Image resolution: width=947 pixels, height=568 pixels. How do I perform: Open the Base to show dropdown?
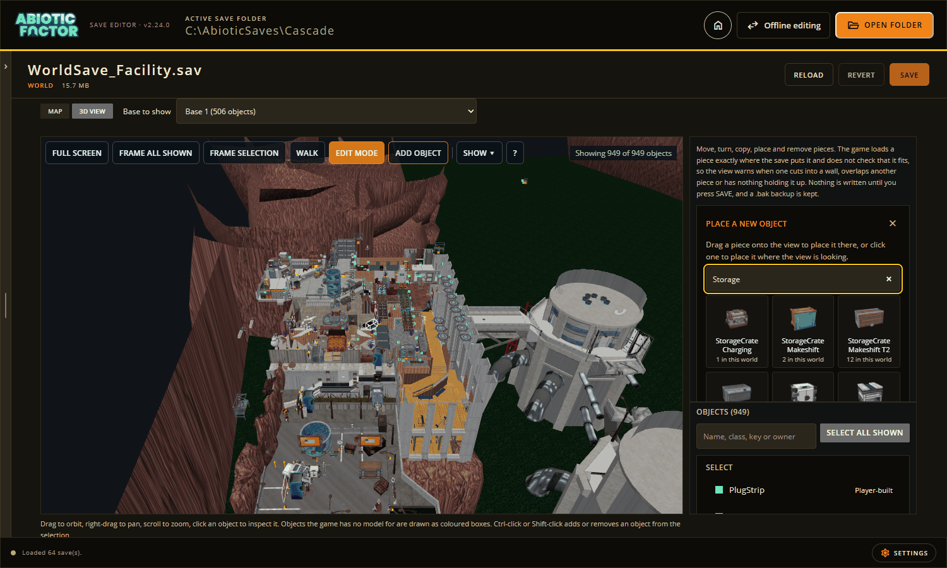click(326, 111)
